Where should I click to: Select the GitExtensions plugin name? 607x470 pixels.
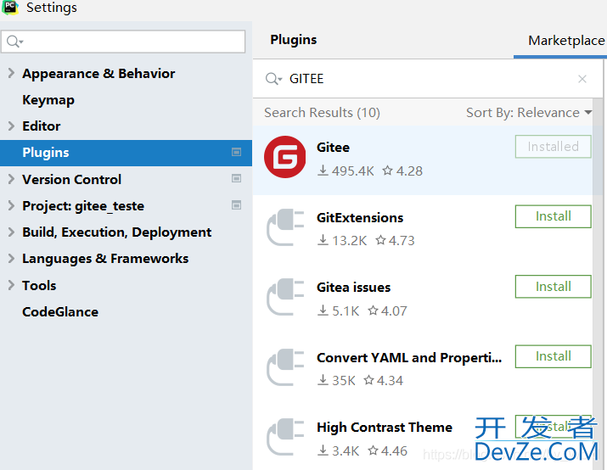pos(360,218)
